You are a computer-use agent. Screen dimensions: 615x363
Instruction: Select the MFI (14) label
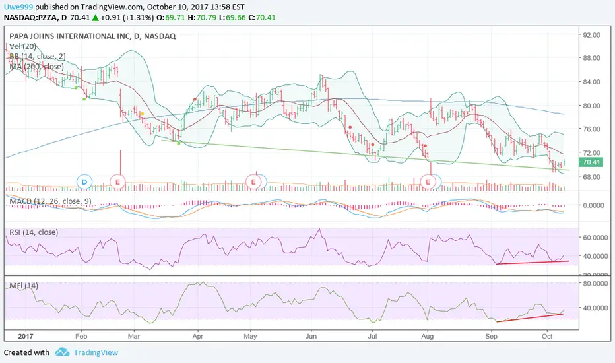click(24, 286)
